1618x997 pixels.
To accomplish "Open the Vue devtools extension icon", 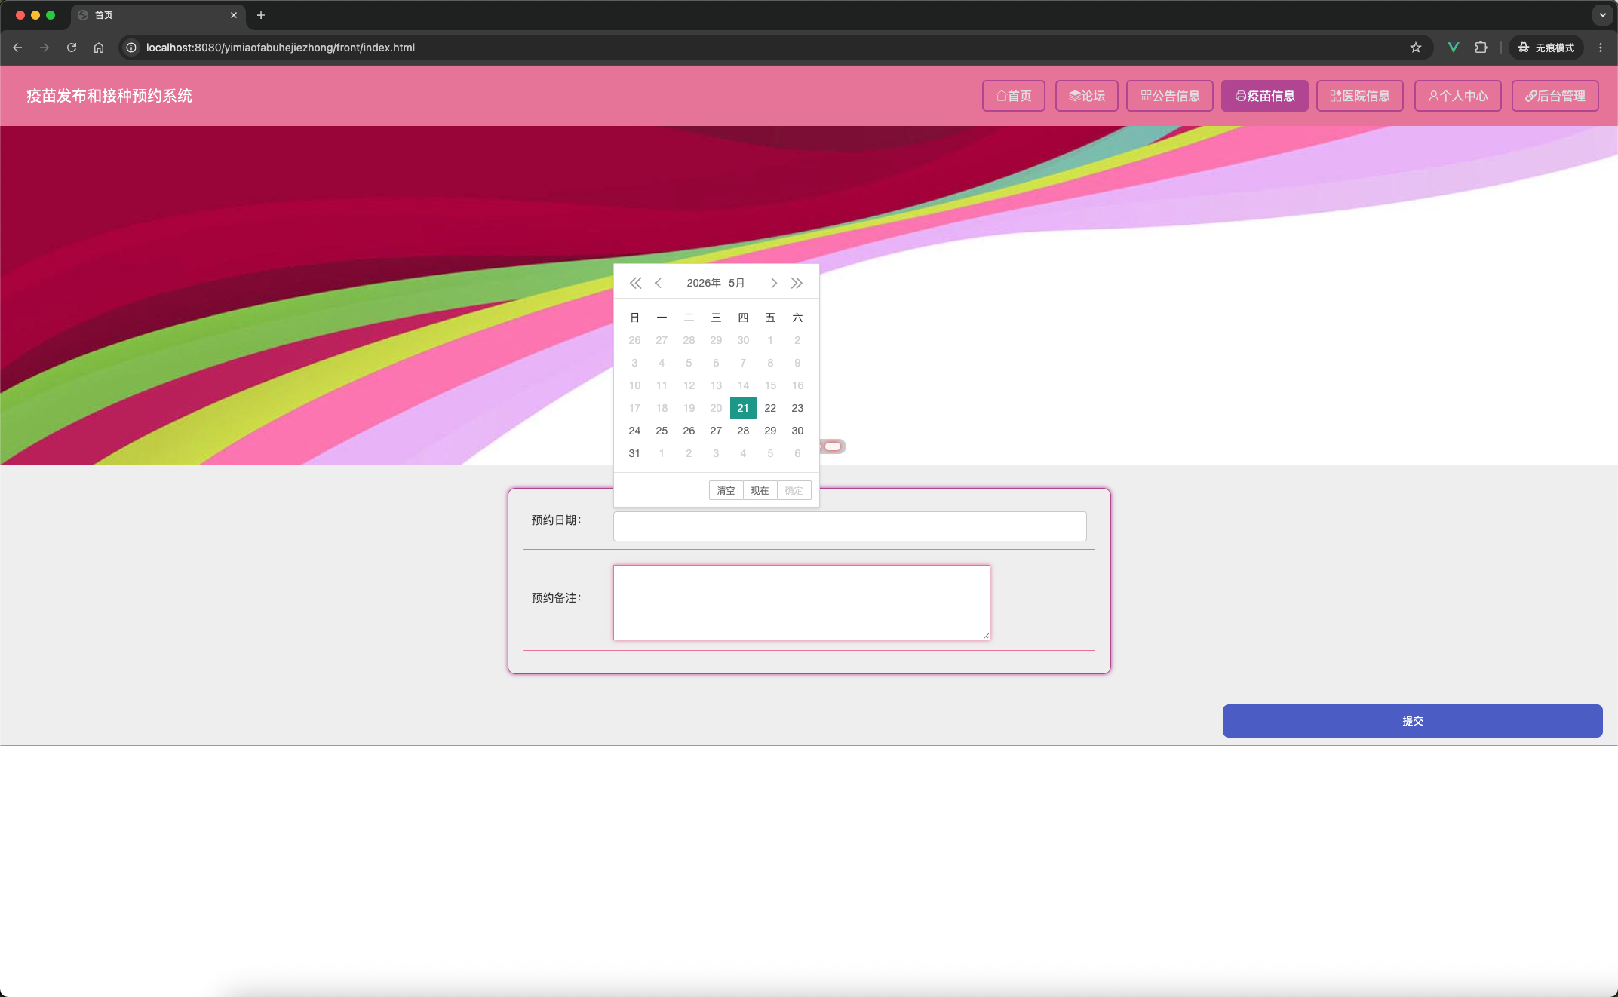I will 1454,48.
